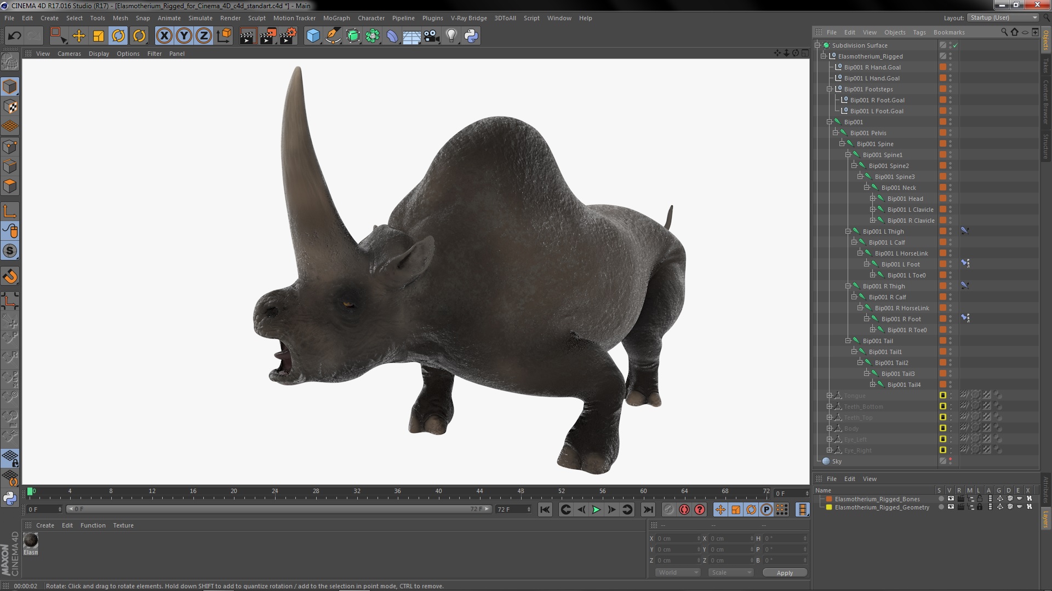
Task: Open the Scale mode dropdown
Action: pos(731,572)
